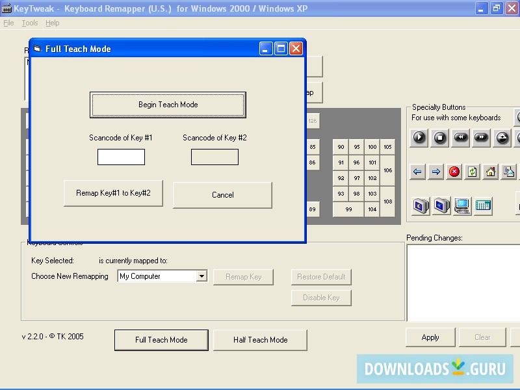Click the Scancode of Key #2 field
The width and height of the screenshot is (520, 390).
pyautogui.click(x=214, y=157)
